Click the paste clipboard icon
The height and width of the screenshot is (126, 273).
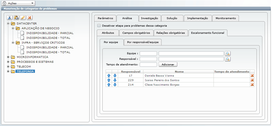coord(16,18)
